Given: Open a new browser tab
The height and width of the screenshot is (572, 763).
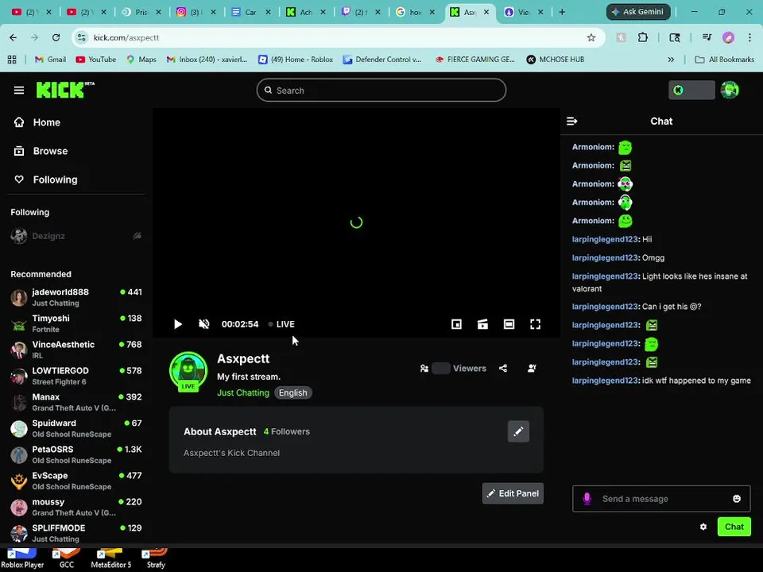Looking at the screenshot, I should pos(562,12).
